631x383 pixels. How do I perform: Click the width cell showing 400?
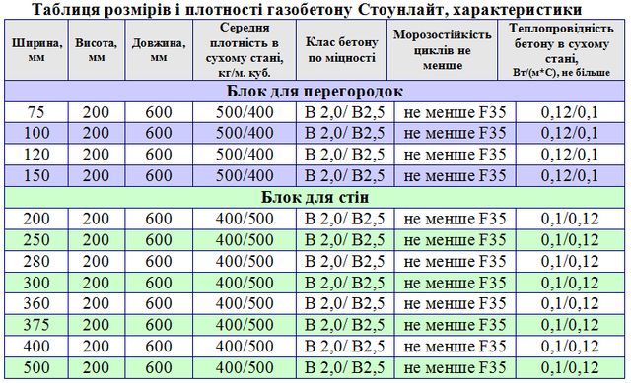click(36, 346)
